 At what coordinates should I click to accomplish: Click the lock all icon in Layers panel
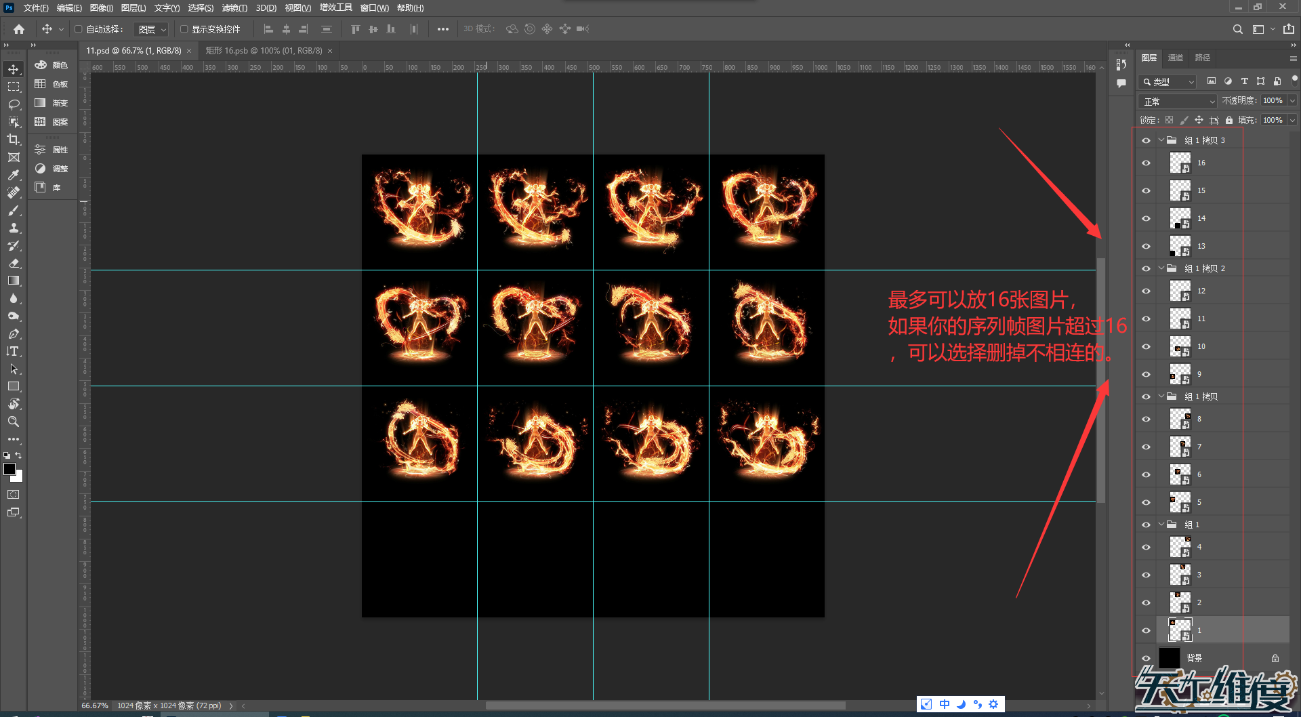click(x=1228, y=119)
